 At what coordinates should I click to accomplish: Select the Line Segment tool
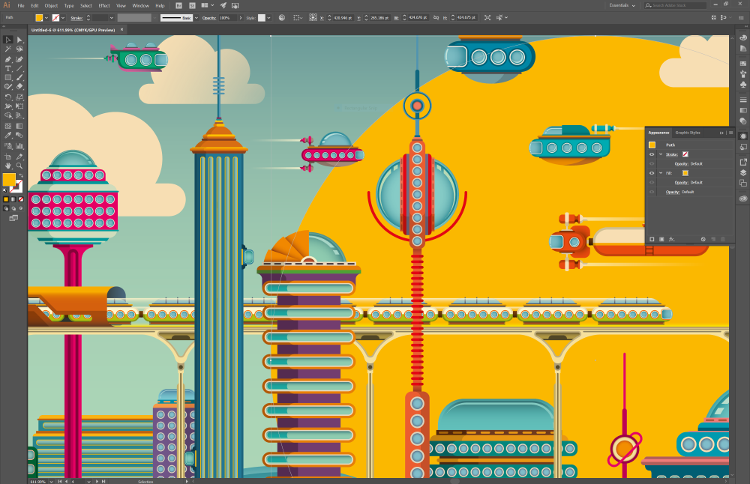(x=19, y=68)
